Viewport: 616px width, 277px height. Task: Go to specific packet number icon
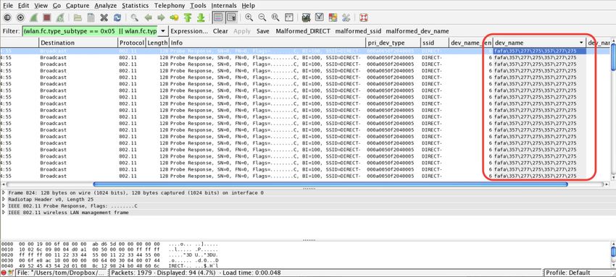175,17
